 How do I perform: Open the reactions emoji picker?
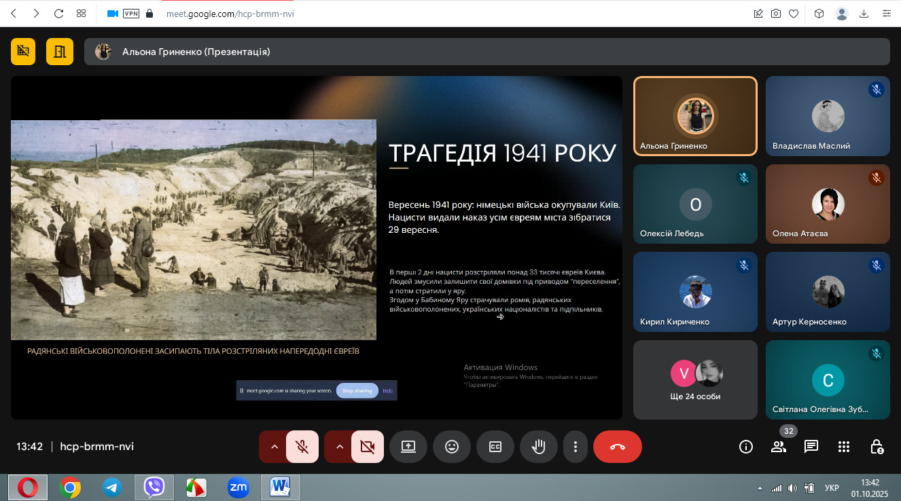point(452,447)
